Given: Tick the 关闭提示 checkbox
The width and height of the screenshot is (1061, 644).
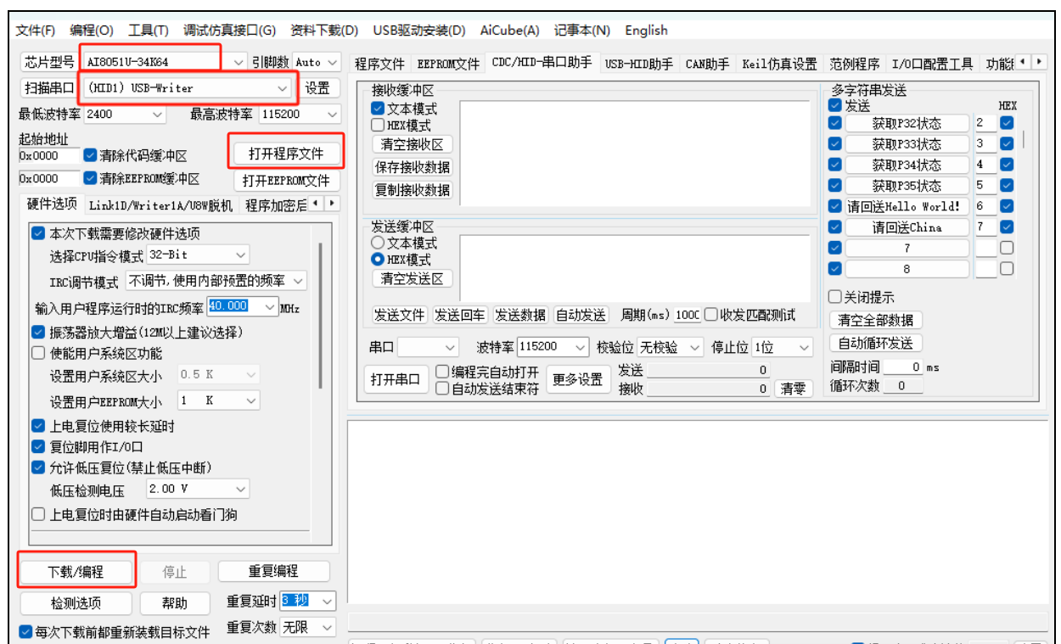Looking at the screenshot, I should (835, 298).
